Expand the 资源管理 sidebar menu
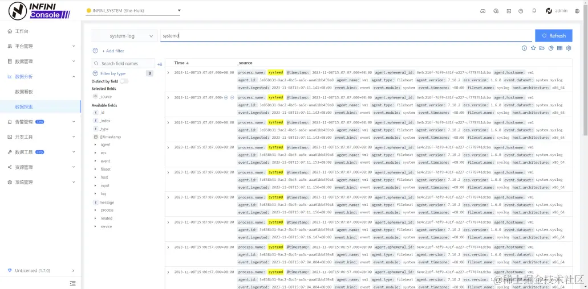The width and height of the screenshot is (588, 289). [40, 167]
